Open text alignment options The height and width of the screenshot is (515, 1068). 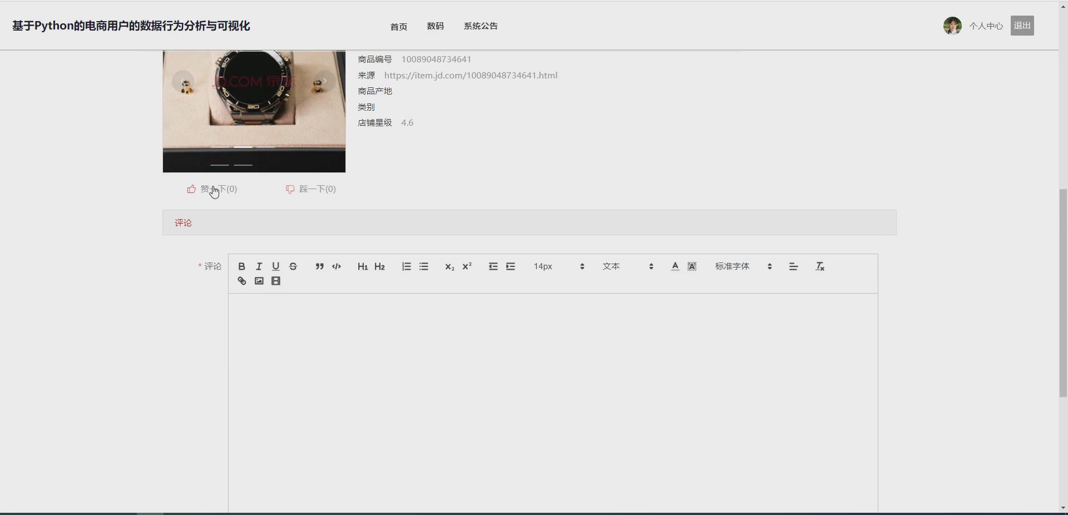point(794,266)
